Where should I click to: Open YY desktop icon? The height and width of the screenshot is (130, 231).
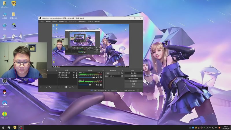(14, 4)
